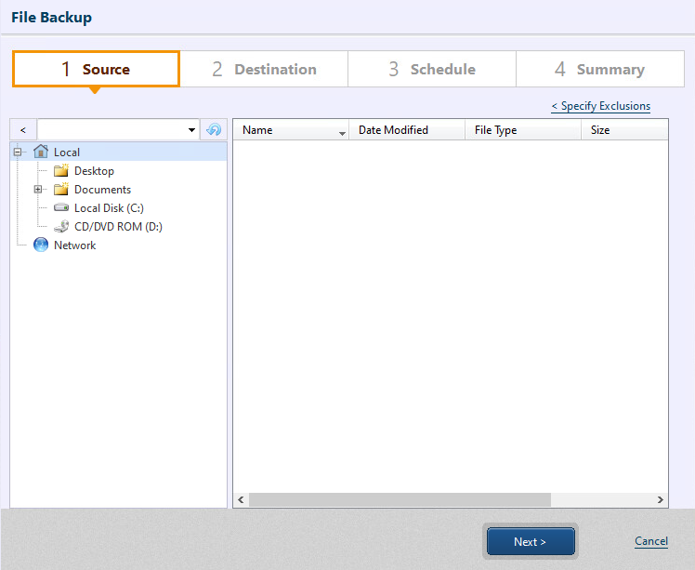The width and height of the screenshot is (695, 570).
Task: Click the refresh icon beside the path box
Action: click(x=214, y=130)
